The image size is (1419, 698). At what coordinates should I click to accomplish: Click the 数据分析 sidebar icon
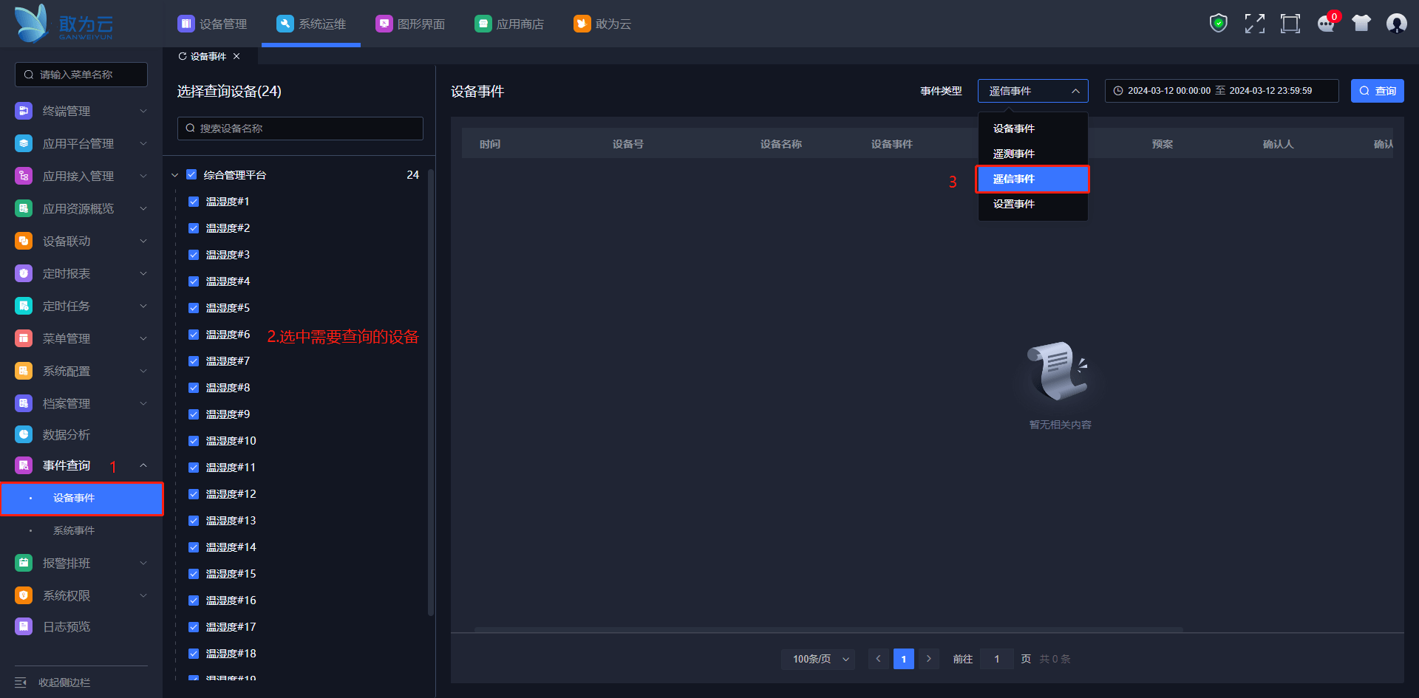[x=24, y=434]
